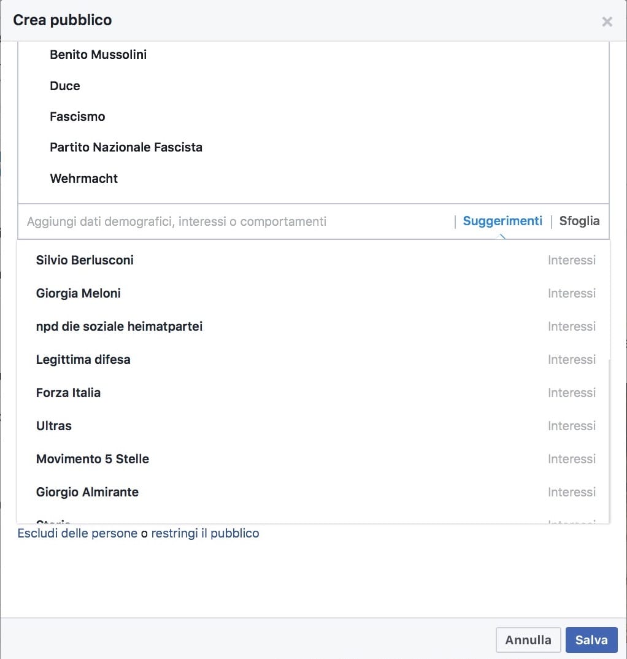Screen dimensions: 627x659
Task: Pick Legittima difesa from suggestions
Action: [x=83, y=360]
